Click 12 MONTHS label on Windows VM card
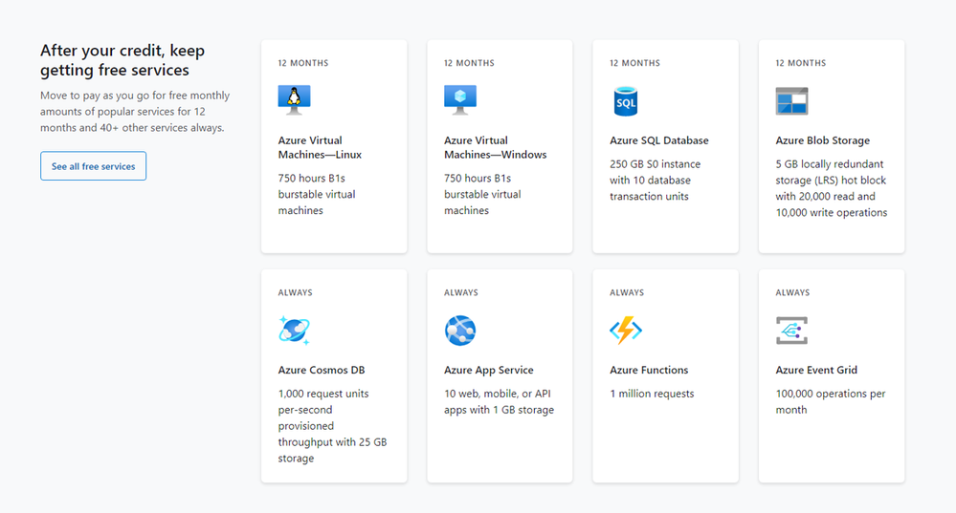The height and width of the screenshot is (513, 956). [469, 63]
